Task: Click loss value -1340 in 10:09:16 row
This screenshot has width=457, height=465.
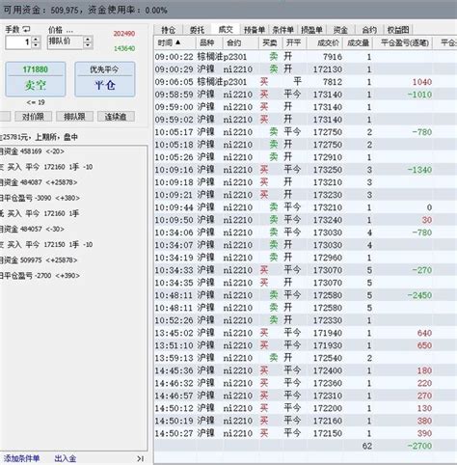Action: (419, 170)
